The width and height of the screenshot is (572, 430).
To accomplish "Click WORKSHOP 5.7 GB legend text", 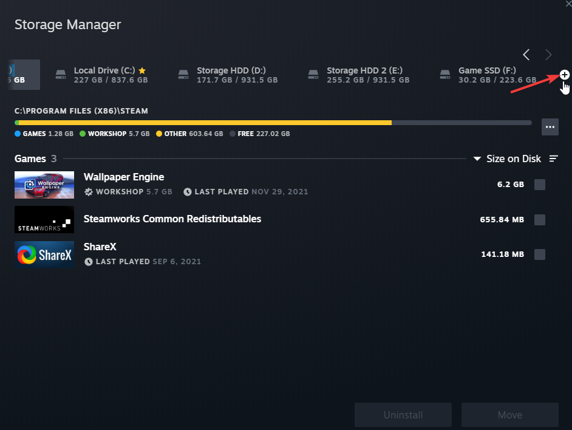I will pos(119,134).
